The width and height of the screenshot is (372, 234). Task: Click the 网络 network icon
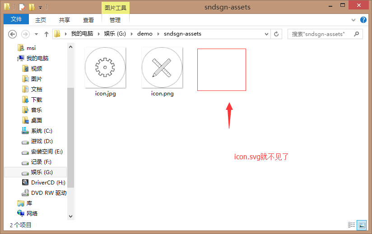click(21, 213)
